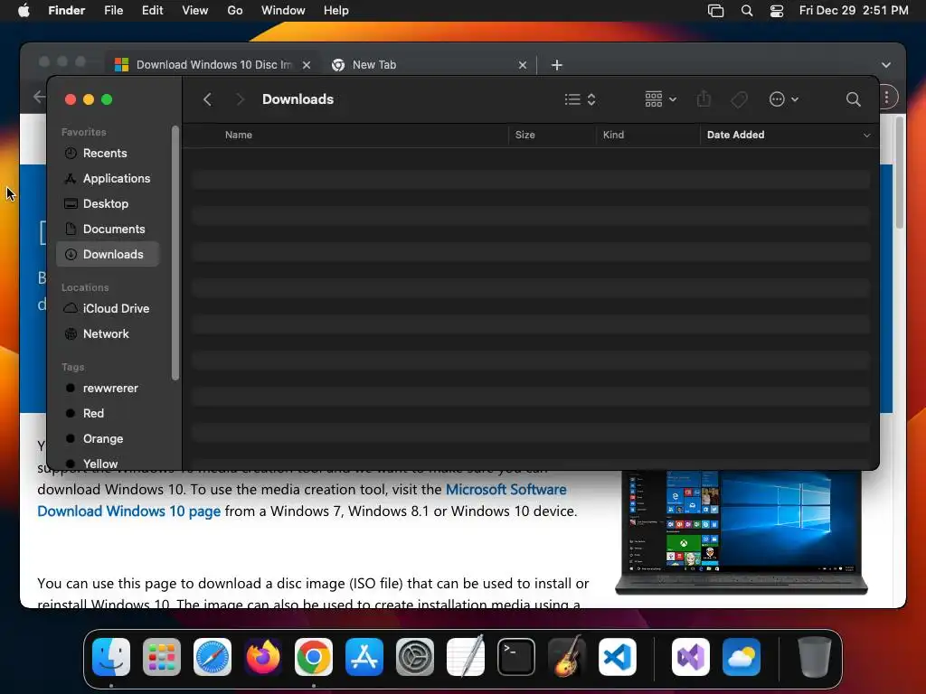Open the Trash in the Dock
Image resolution: width=926 pixels, height=694 pixels.
pos(815,657)
